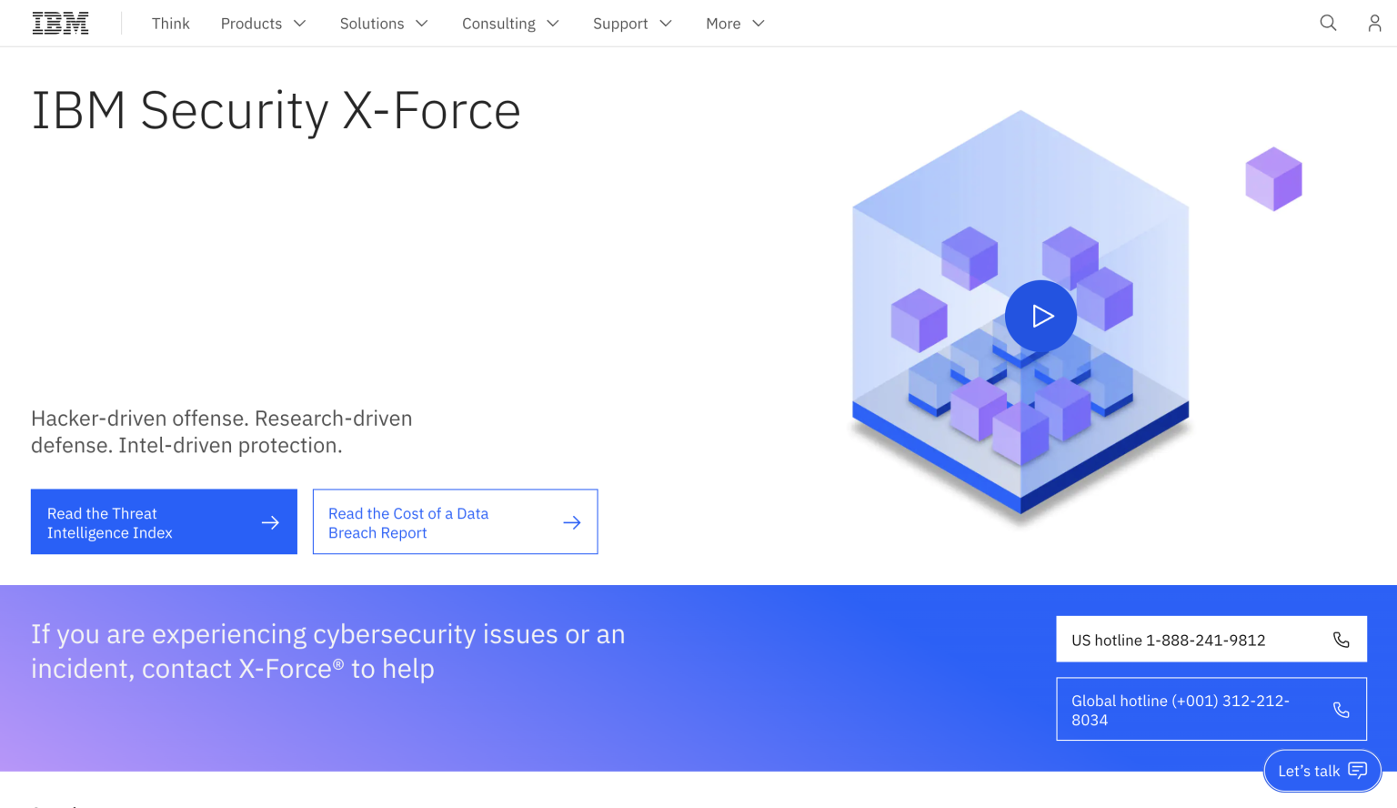Viewport: 1397px width, 808px height.
Task: Go to the Think page
Action: pos(171,24)
